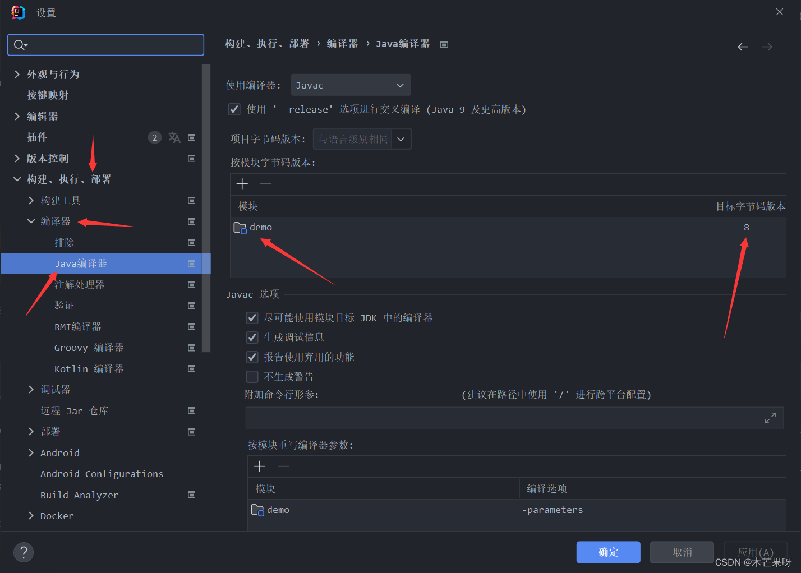Collapse 编译器 tree node

(x=31, y=221)
